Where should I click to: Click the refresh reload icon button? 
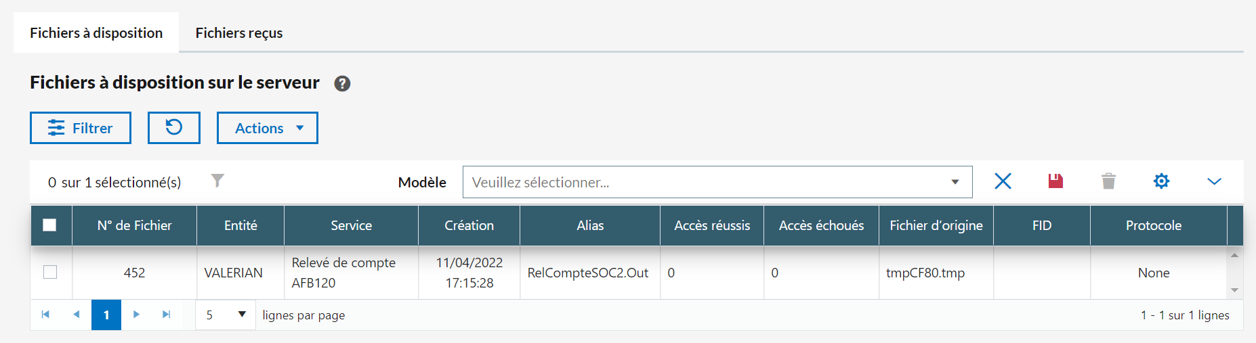174,128
